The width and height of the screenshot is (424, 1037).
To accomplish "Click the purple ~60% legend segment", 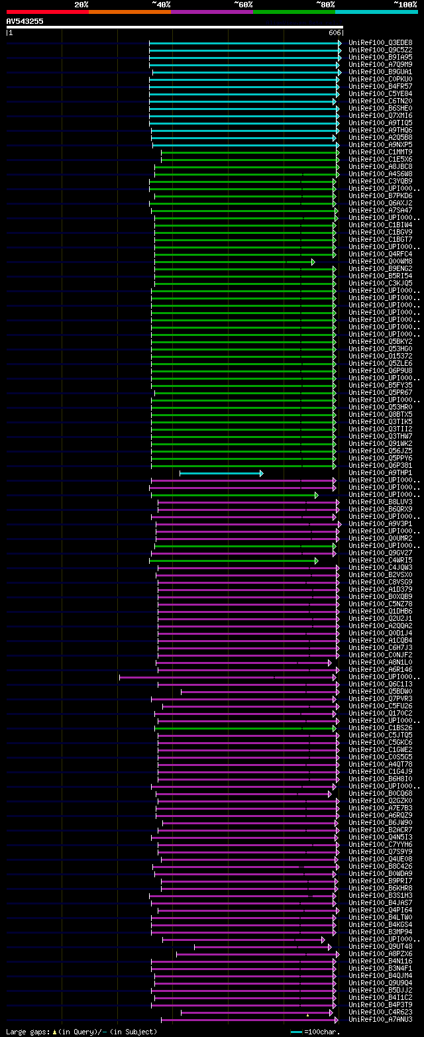I will (211, 12).
